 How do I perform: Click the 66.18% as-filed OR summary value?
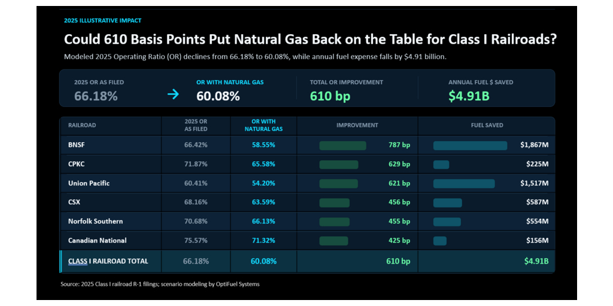pos(96,96)
